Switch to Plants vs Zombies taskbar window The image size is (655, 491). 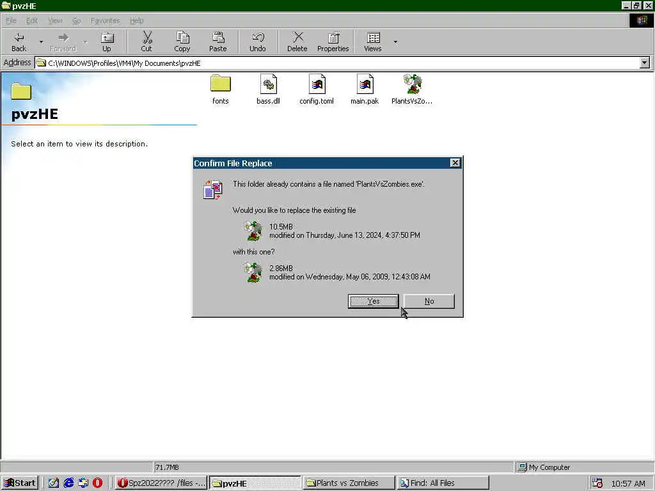[349, 483]
